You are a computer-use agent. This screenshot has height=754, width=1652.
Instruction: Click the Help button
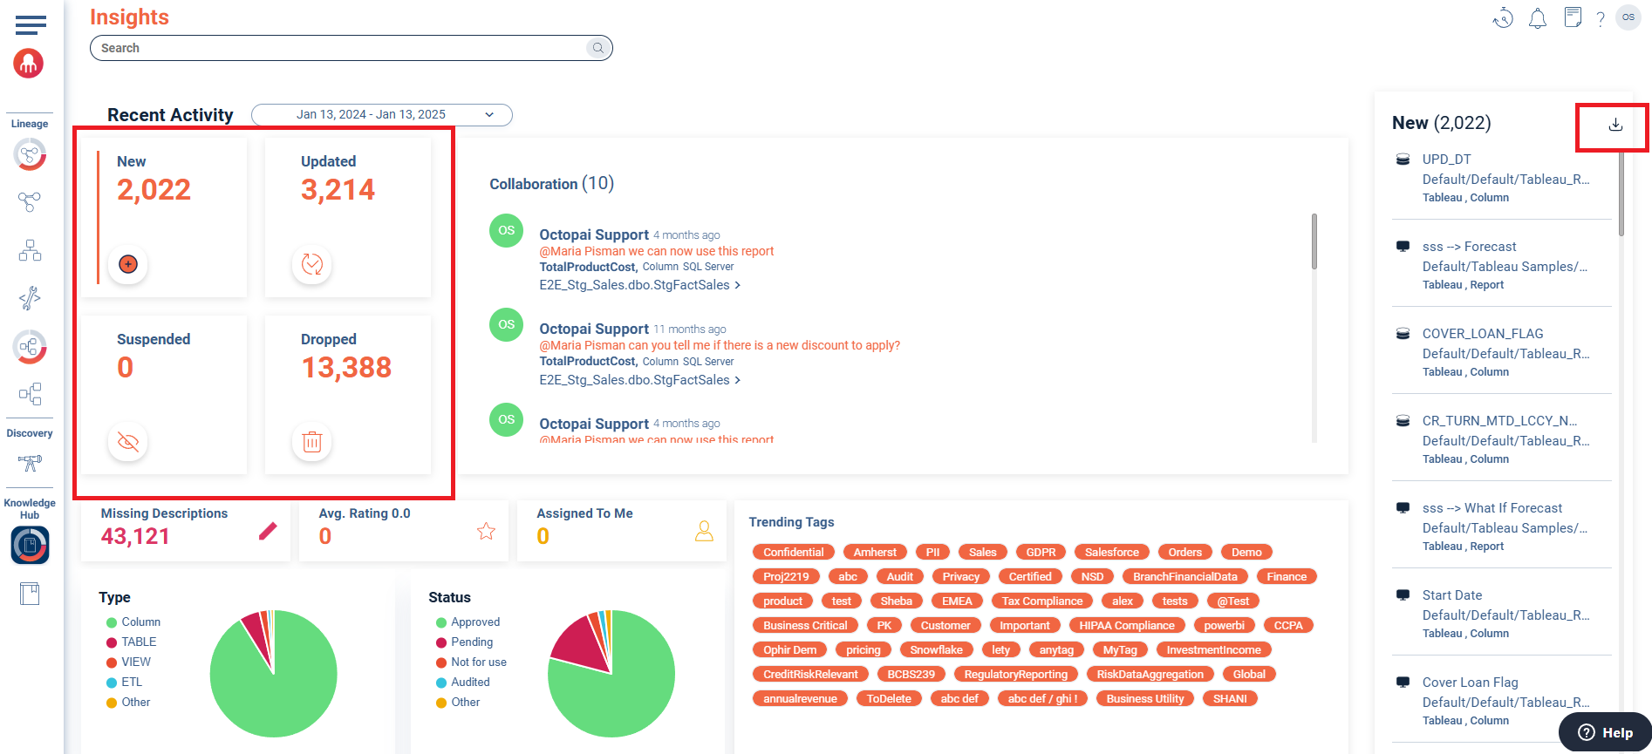tap(1605, 732)
